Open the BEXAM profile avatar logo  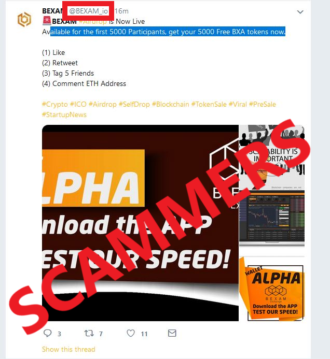coord(24,20)
